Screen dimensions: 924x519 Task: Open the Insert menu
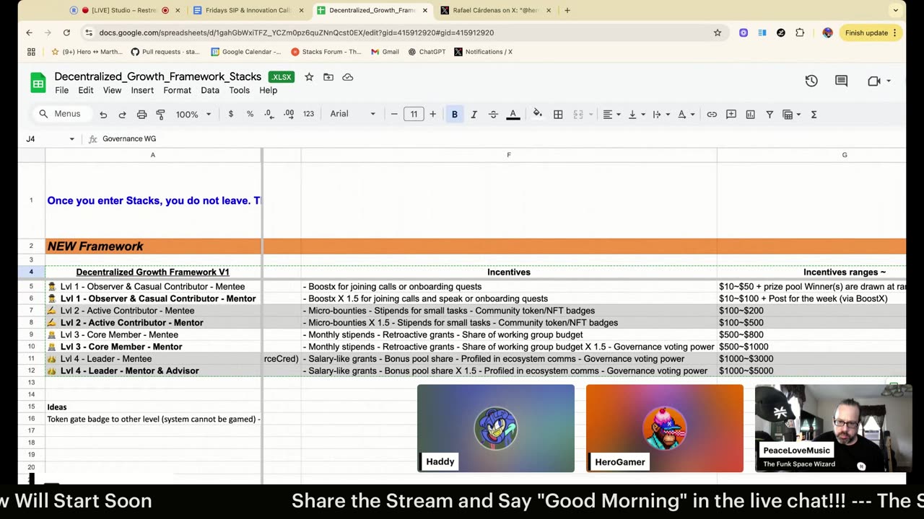(x=142, y=90)
